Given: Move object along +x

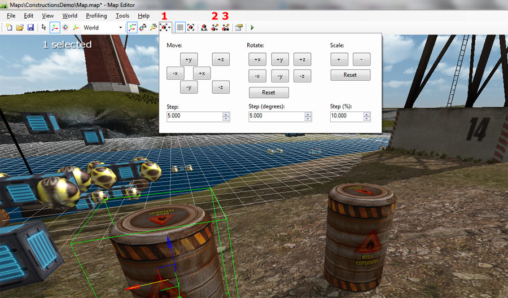Looking at the screenshot, I should (x=202, y=73).
